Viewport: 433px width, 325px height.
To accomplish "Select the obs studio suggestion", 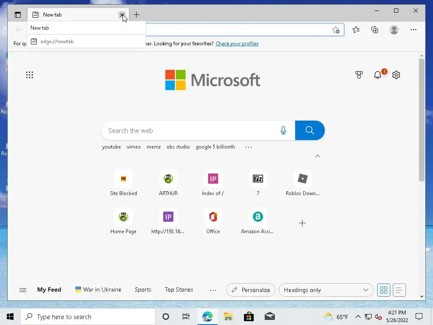I will click(x=178, y=147).
